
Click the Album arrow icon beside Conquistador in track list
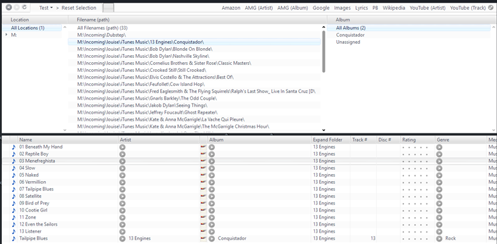(x=212, y=239)
